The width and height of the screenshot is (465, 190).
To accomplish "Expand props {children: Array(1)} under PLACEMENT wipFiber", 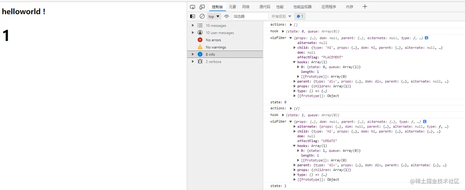I will pyautogui.click(x=295, y=86).
